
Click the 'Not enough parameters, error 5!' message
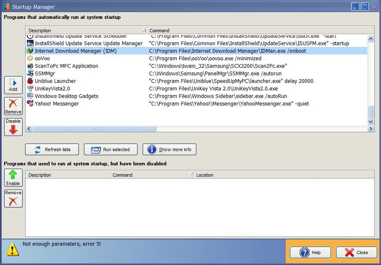[x=62, y=244]
